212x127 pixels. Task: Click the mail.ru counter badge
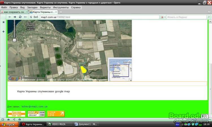36,114
